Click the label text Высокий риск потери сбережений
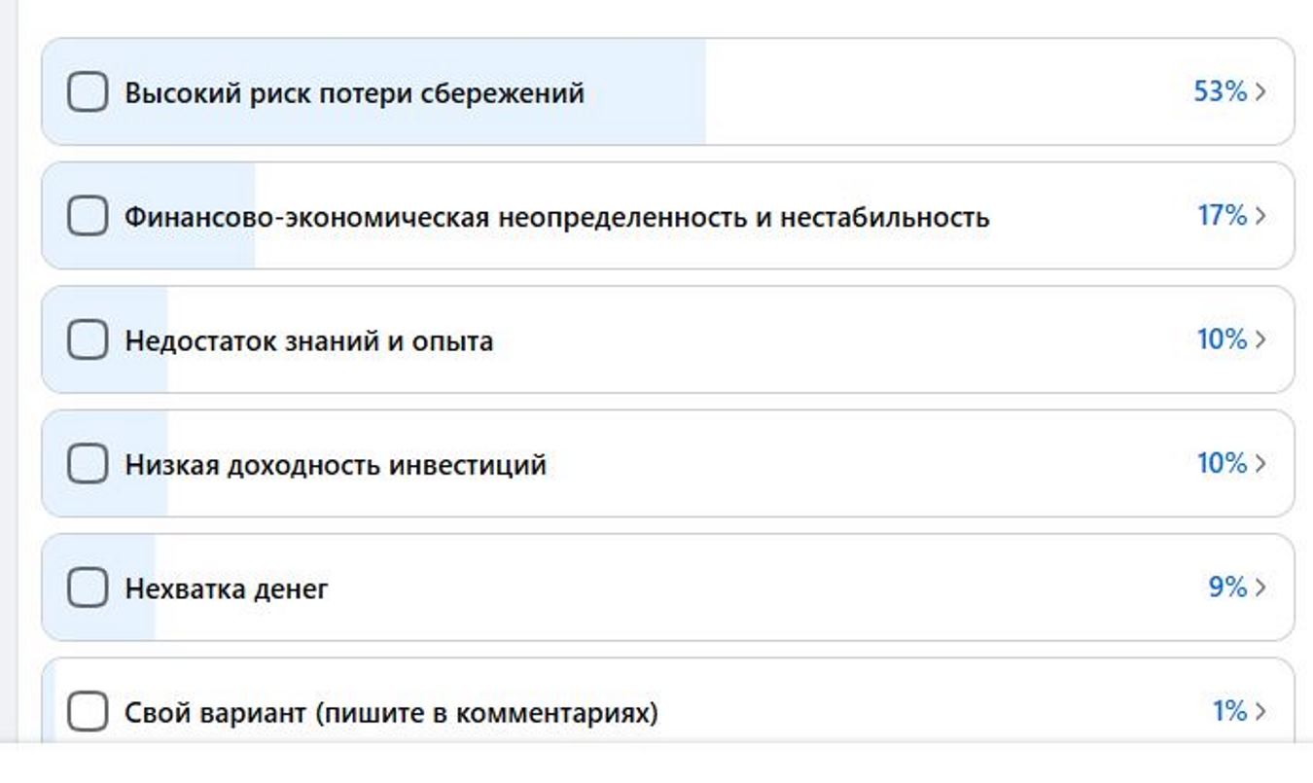Image resolution: width=1313 pixels, height=783 pixels. pos(354,93)
